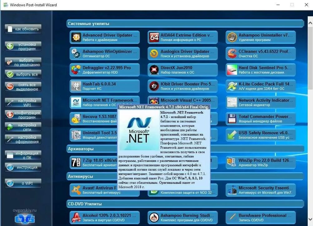
Task: Click the Ashampoo WinOptimizer gears icon
Action: coord(76,54)
